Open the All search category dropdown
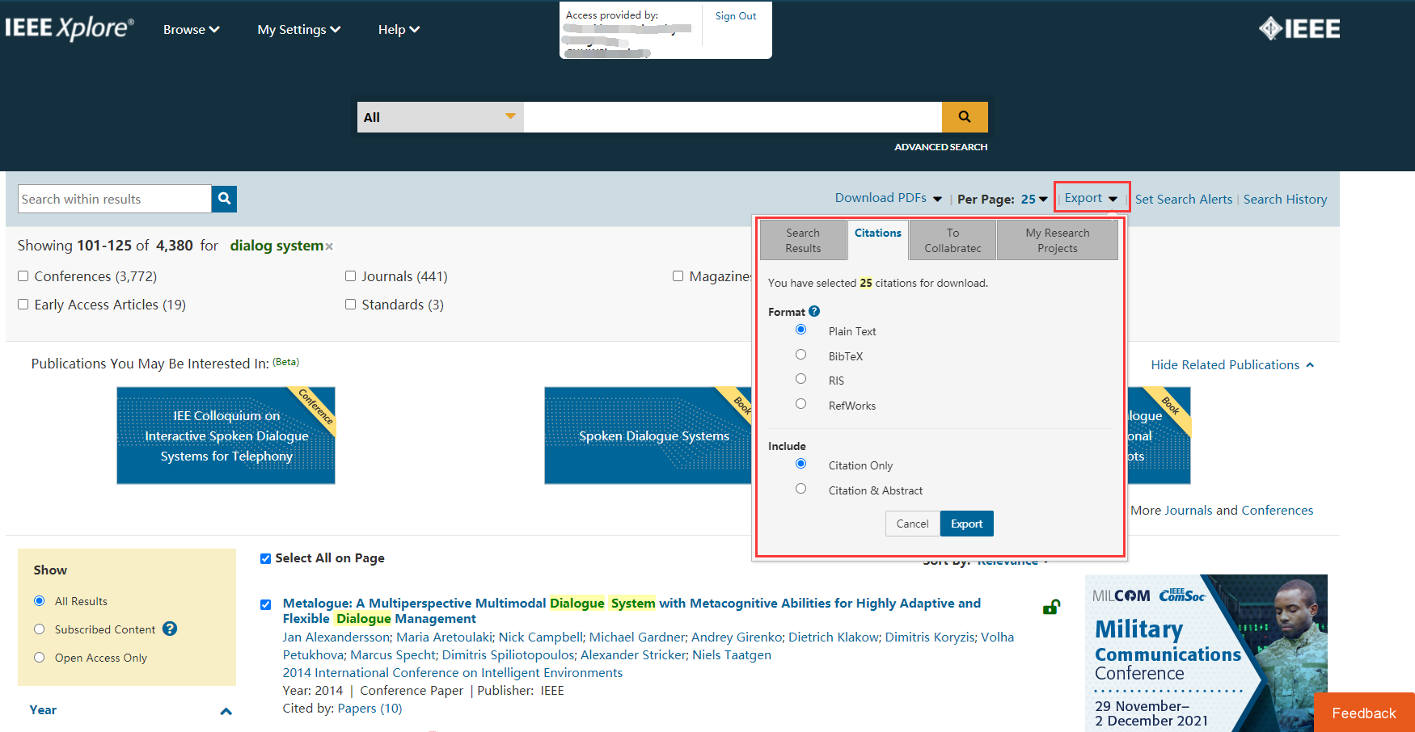Viewport: 1415px width, 732px height. coord(441,117)
